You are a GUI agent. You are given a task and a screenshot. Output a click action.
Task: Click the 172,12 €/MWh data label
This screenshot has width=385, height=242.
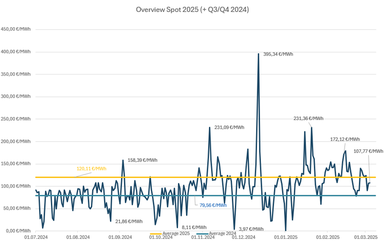pos(345,139)
